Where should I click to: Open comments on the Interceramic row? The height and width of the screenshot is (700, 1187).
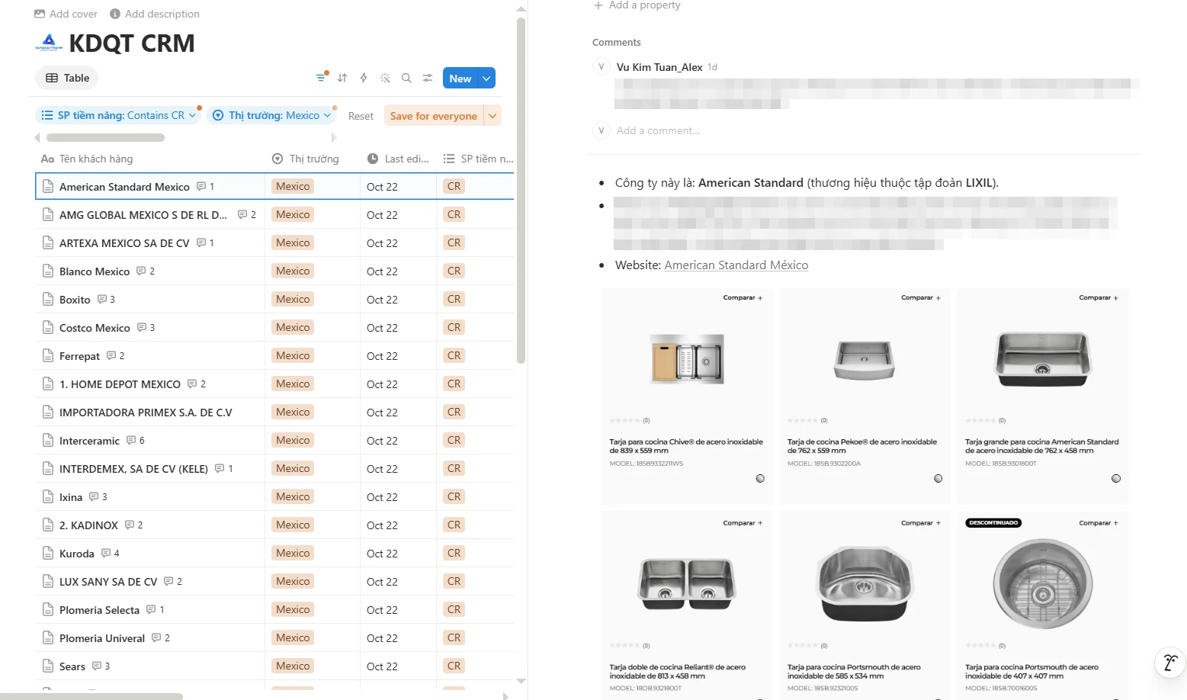click(136, 440)
